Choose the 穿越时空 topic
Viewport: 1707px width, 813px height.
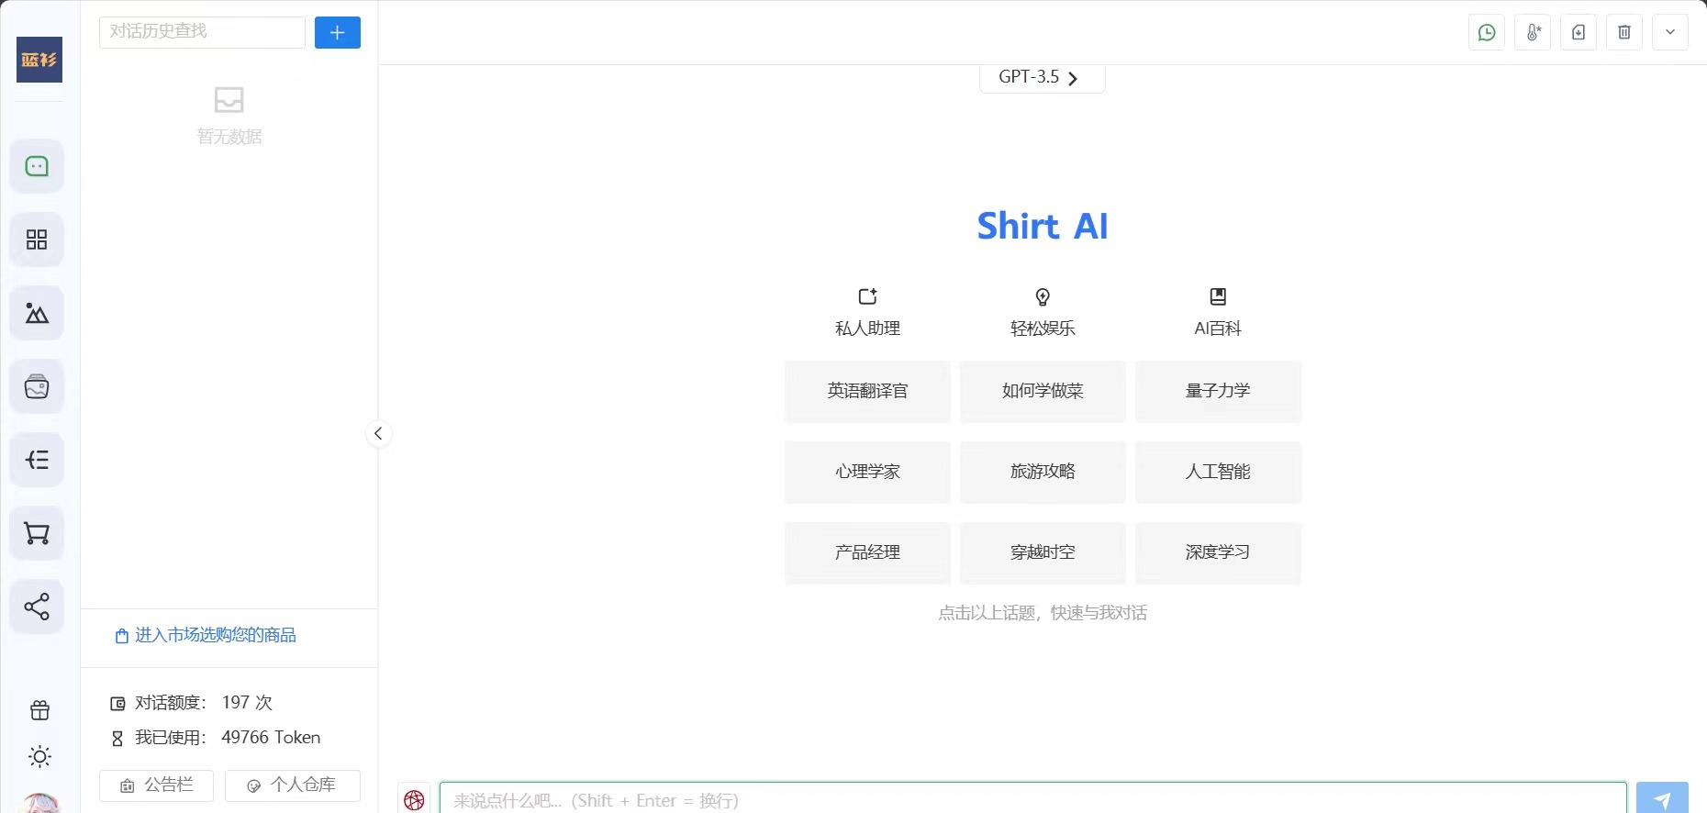pyautogui.click(x=1043, y=552)
